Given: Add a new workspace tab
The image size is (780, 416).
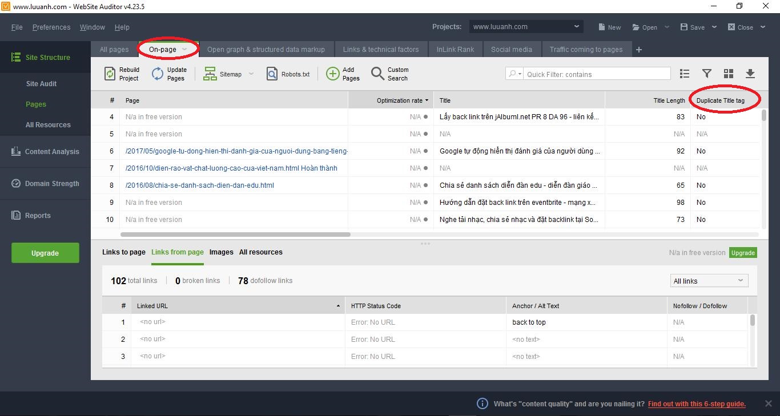Looking at the screenshot, I should (639, 50).
